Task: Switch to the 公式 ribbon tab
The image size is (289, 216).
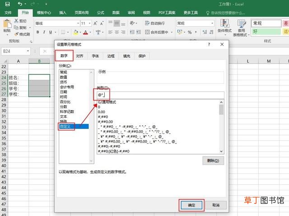Action: (x=101, y=13)
